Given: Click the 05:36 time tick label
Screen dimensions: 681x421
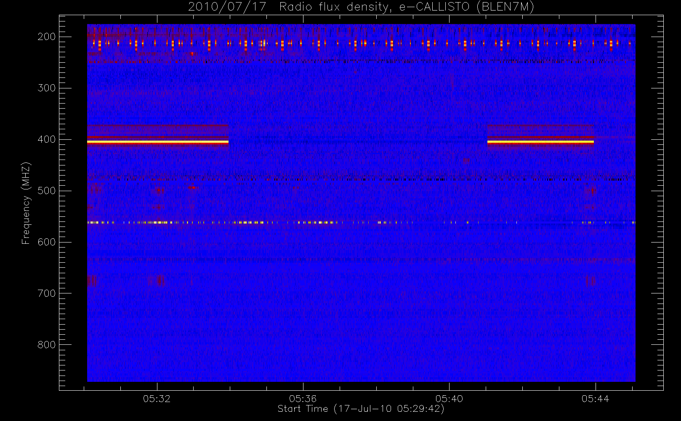Looking at the screenshot, I should 303,399.
